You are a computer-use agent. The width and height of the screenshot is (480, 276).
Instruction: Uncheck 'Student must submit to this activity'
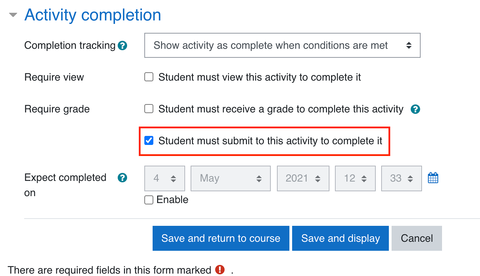149,141
